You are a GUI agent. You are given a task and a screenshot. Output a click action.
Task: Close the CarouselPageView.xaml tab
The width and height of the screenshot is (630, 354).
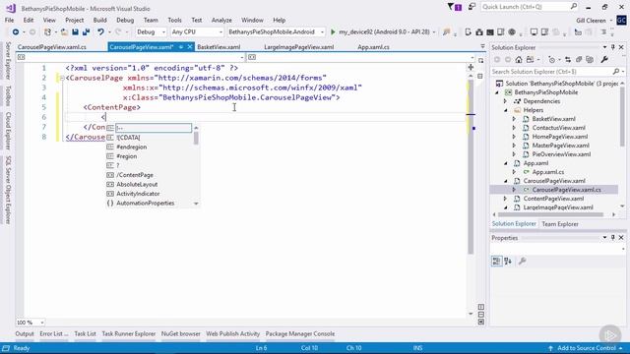(190, 47)
